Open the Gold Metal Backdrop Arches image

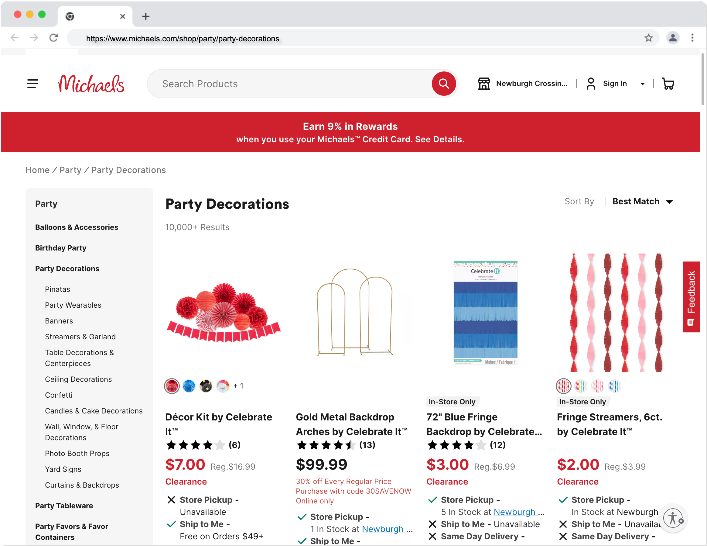pos(355,313)
